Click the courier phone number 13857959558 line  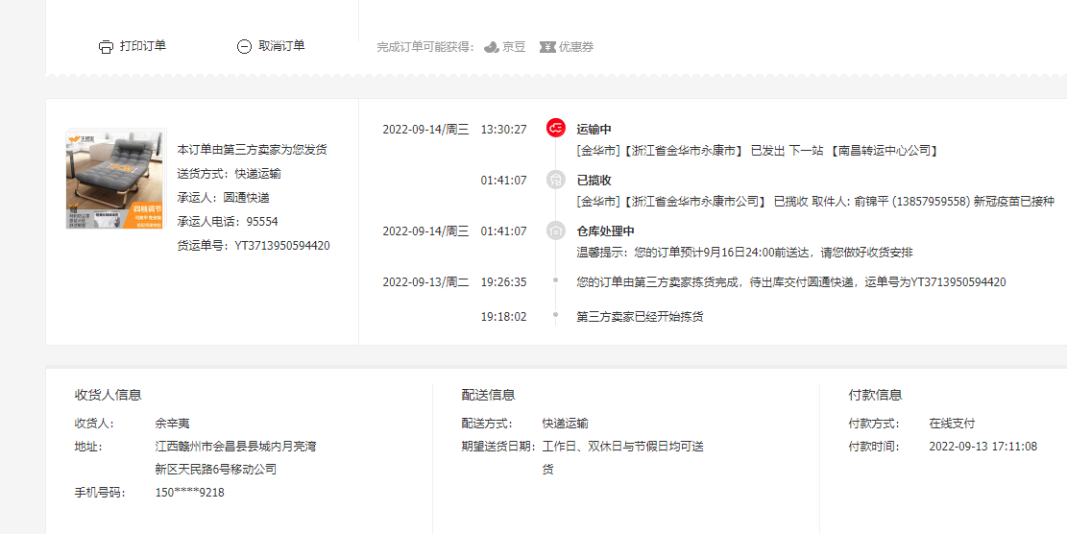point(815,202)
